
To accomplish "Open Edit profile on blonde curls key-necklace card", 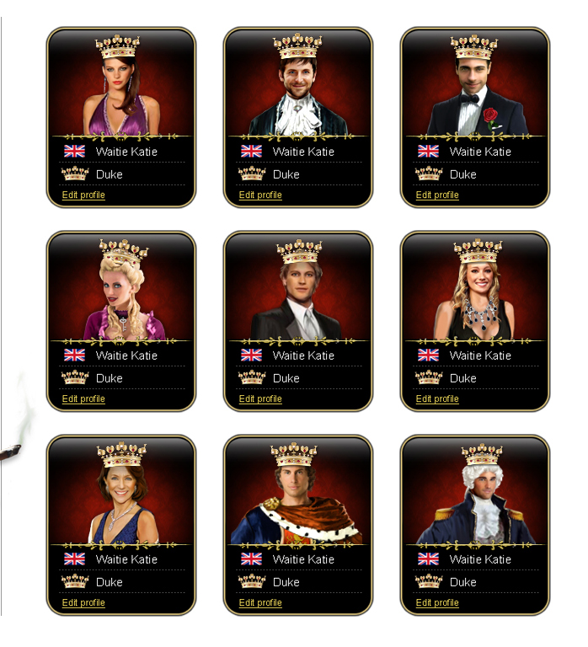I will (x=83, y=398).
